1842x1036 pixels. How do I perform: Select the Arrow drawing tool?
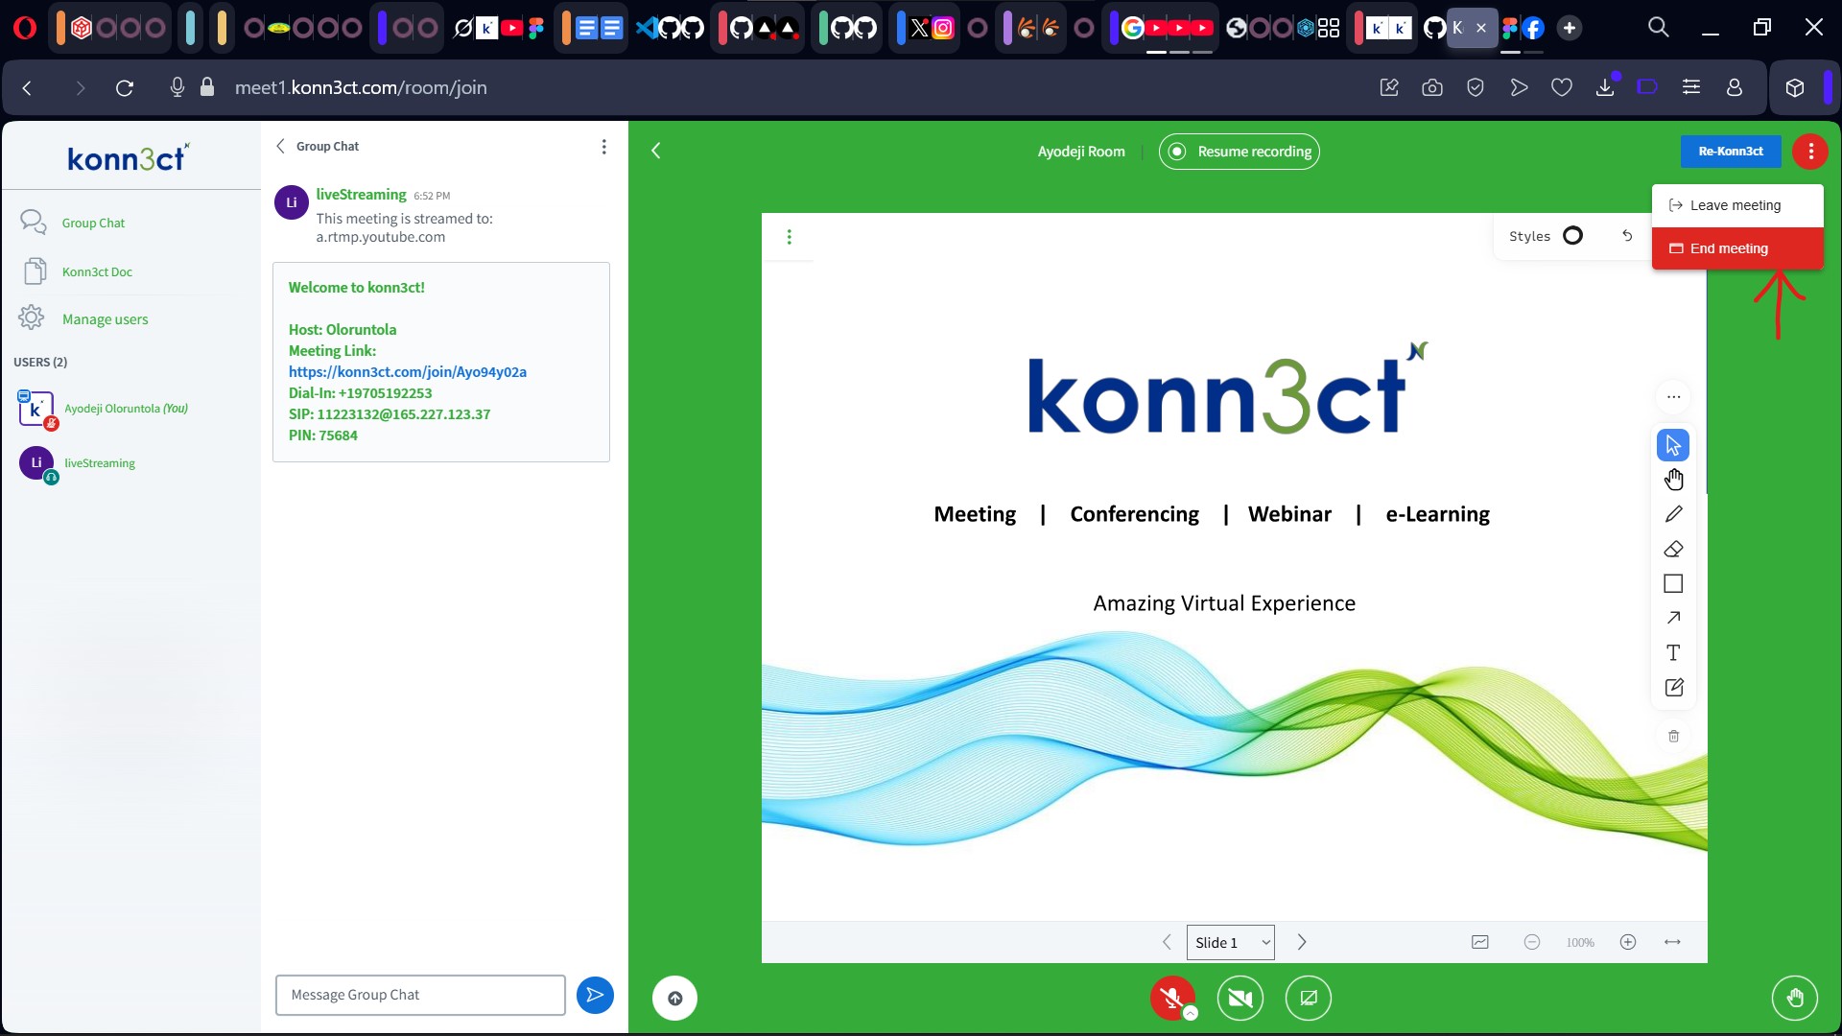point(1673,618)
